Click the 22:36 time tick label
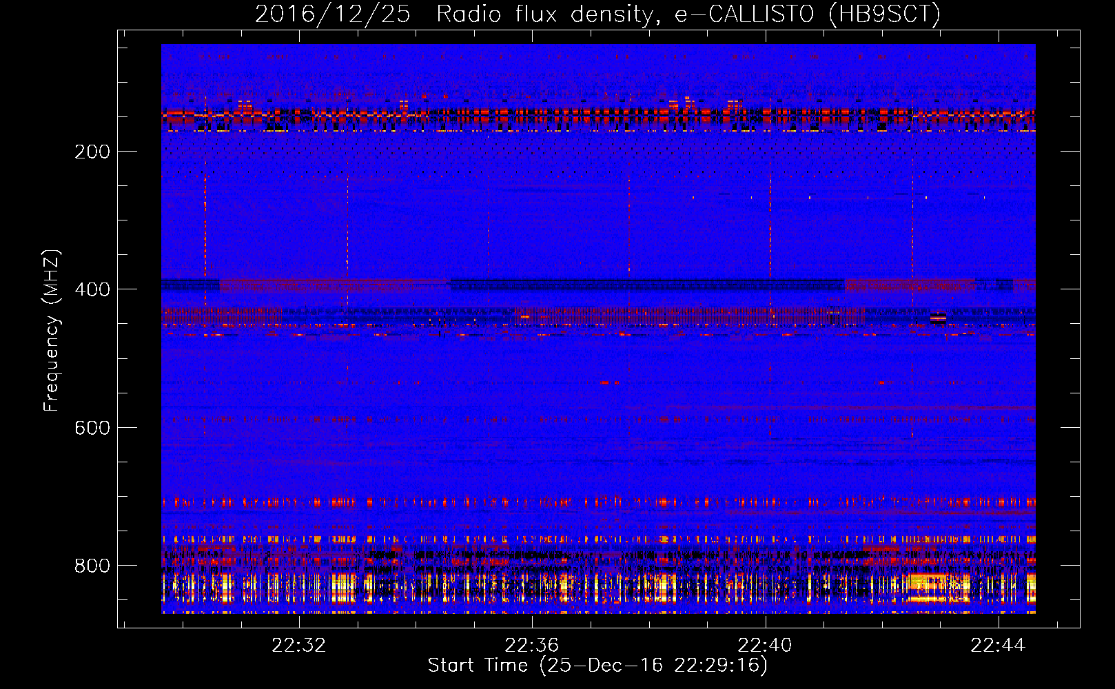 pyautogui.click(x=531, y=646)
